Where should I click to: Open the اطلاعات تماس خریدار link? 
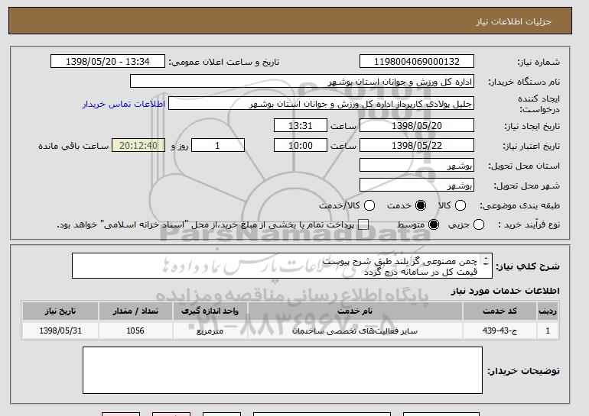click(124, 104)
